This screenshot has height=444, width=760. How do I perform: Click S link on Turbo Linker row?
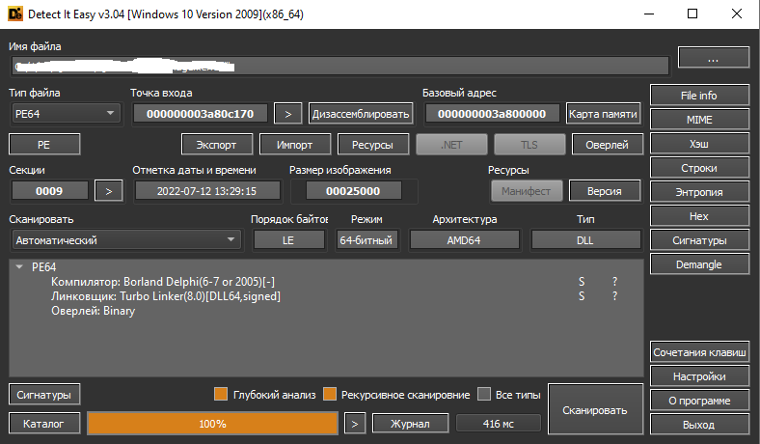[582, 296]
